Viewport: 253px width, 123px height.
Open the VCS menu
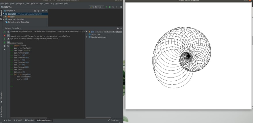[x=52, y=3]
